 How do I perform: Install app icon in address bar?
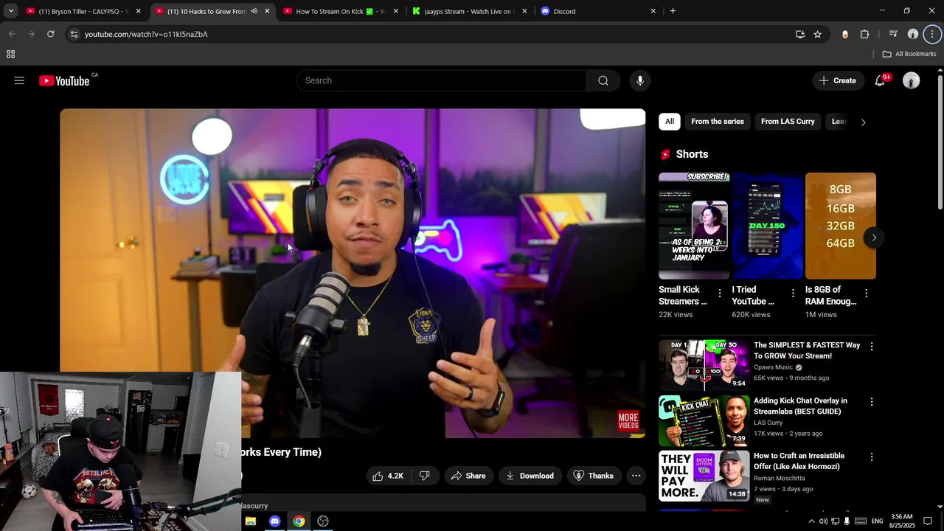pos(800,34)
